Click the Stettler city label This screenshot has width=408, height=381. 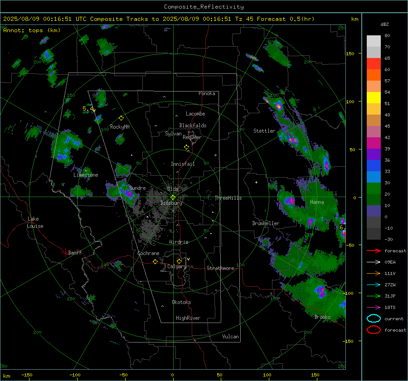pyautogui.click(x=264, y=131)
